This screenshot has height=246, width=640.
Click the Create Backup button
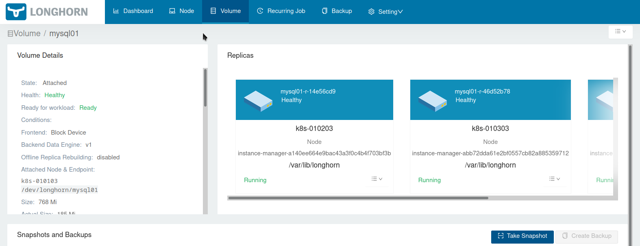coord(587,236)
